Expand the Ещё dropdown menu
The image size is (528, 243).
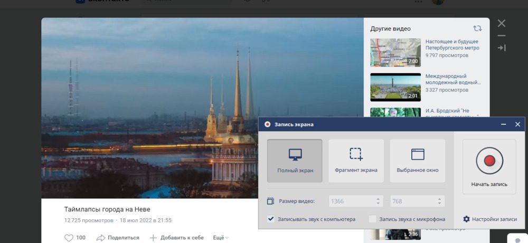point(221,238)
